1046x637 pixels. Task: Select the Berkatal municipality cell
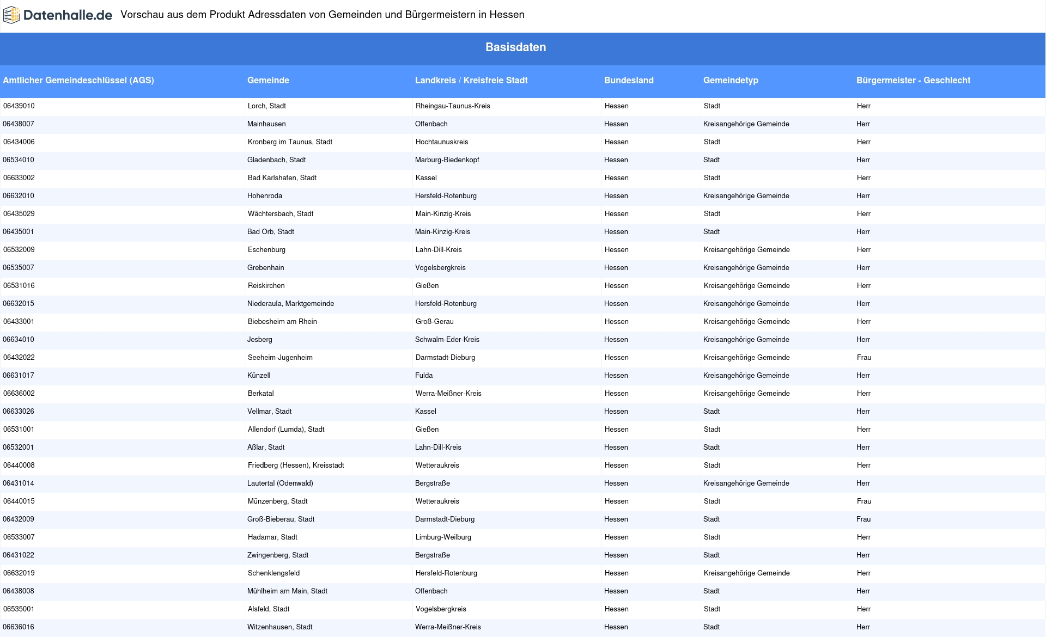tap(261, 394)
